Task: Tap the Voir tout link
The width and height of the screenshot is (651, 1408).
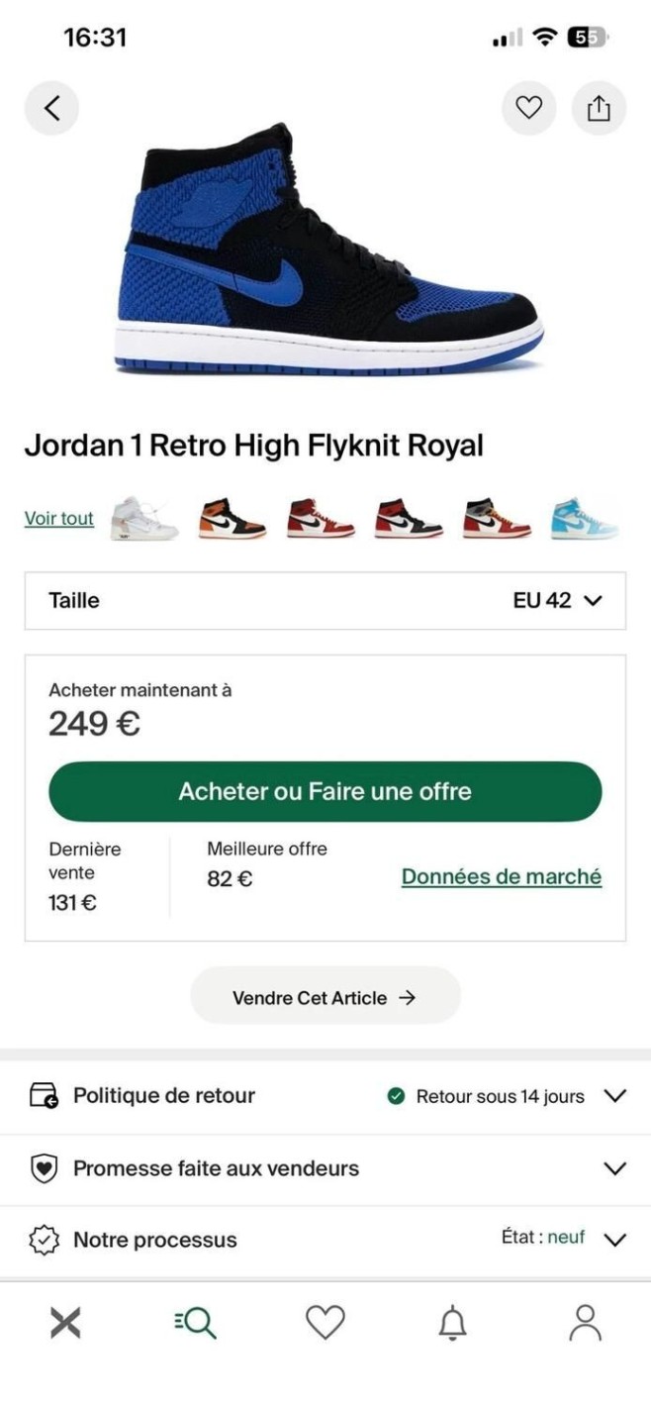Action: tap(59, 518)
